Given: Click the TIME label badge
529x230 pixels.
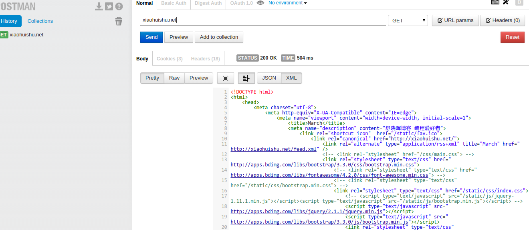Looking at the screenshot, I should coord(288,58).
